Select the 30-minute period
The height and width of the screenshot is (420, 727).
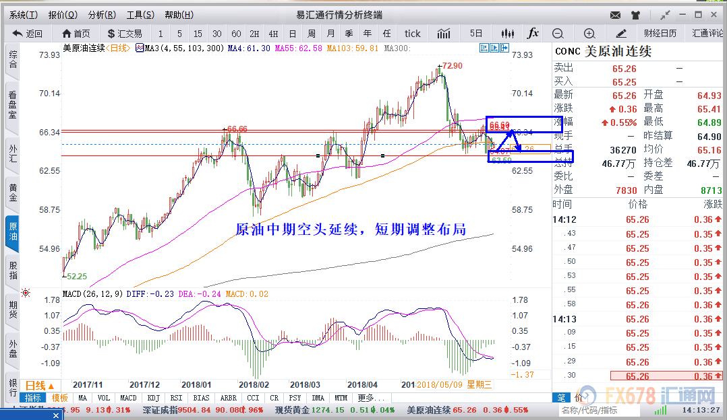(x=217, y=34)
